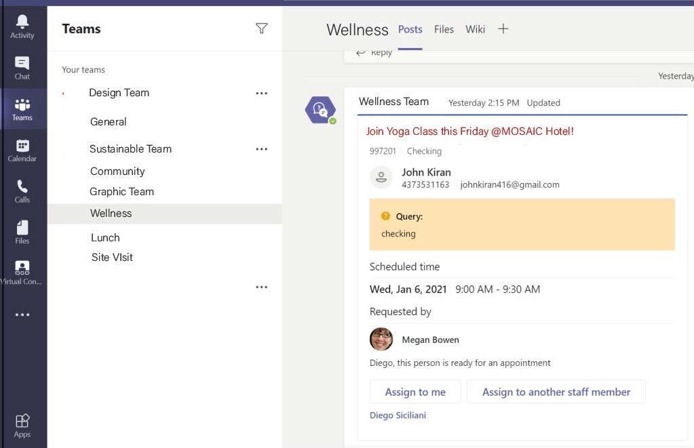The width and height of the screenshot is (694, 448).
Task: Collapse the Design Team arrow
Action: [63, 94]
